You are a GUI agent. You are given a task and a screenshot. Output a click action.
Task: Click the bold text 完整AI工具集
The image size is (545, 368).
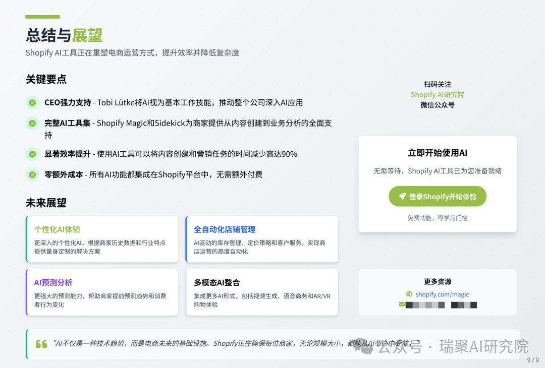(68, 123)
